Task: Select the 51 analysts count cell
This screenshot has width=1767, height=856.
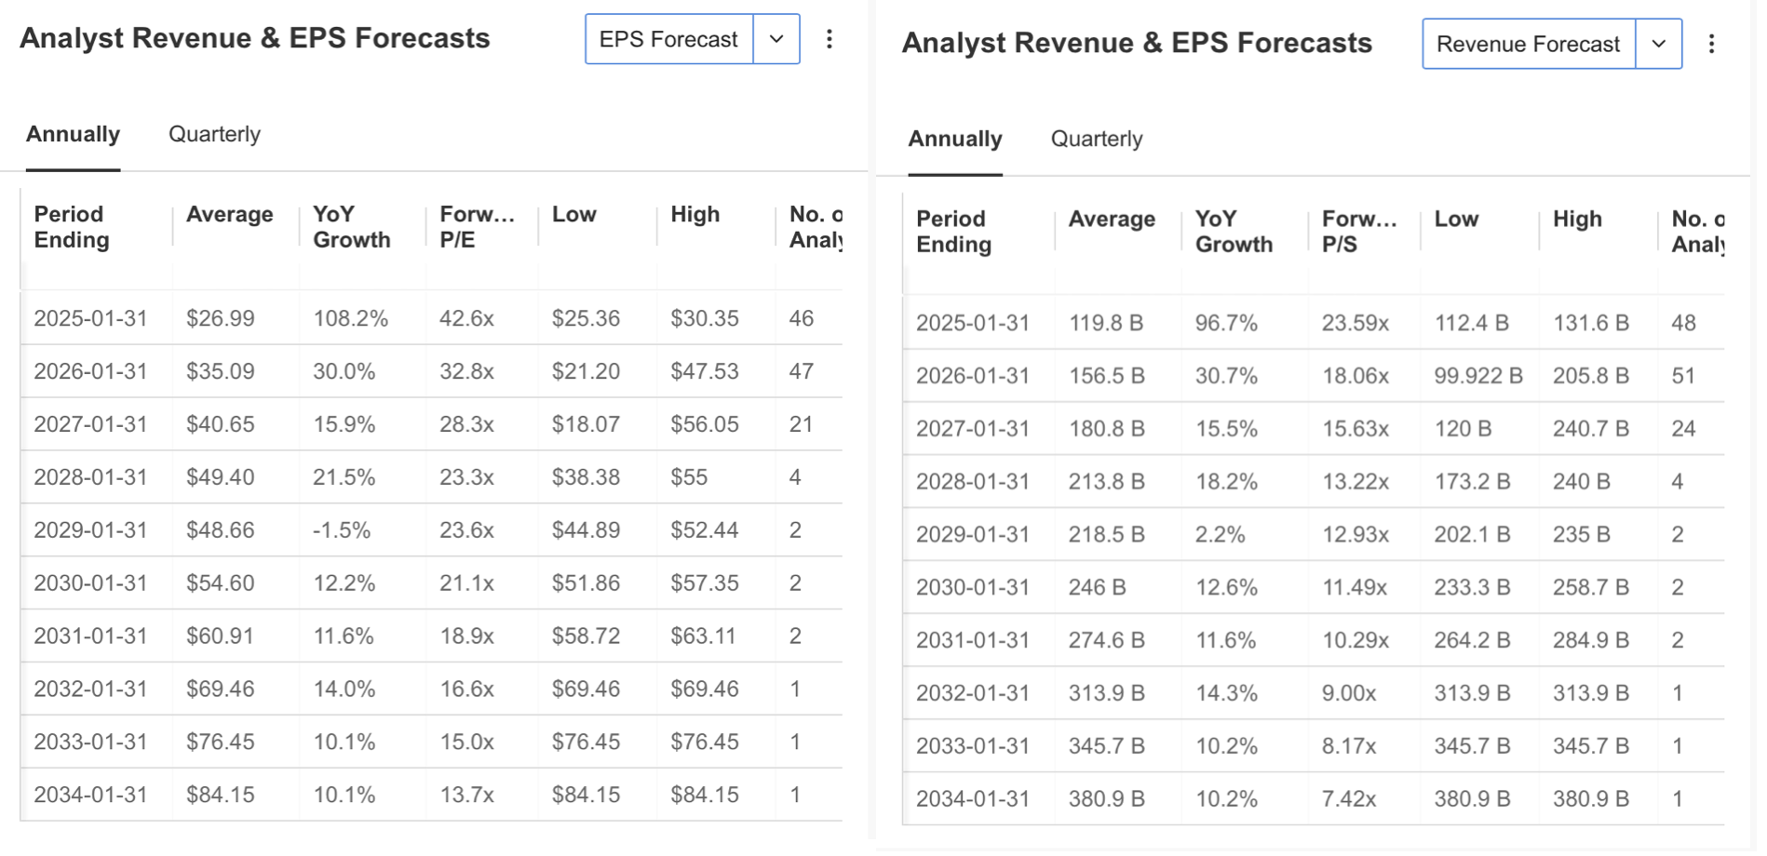Action: click(x=1683, y=376)
